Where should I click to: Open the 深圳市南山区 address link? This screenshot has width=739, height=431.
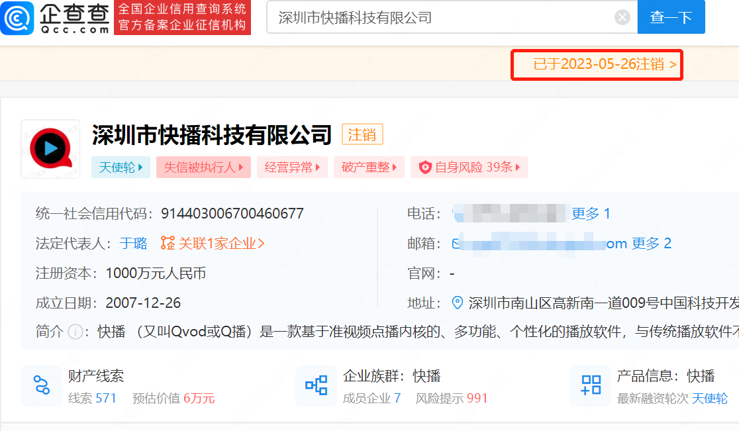tap(603, 303)
